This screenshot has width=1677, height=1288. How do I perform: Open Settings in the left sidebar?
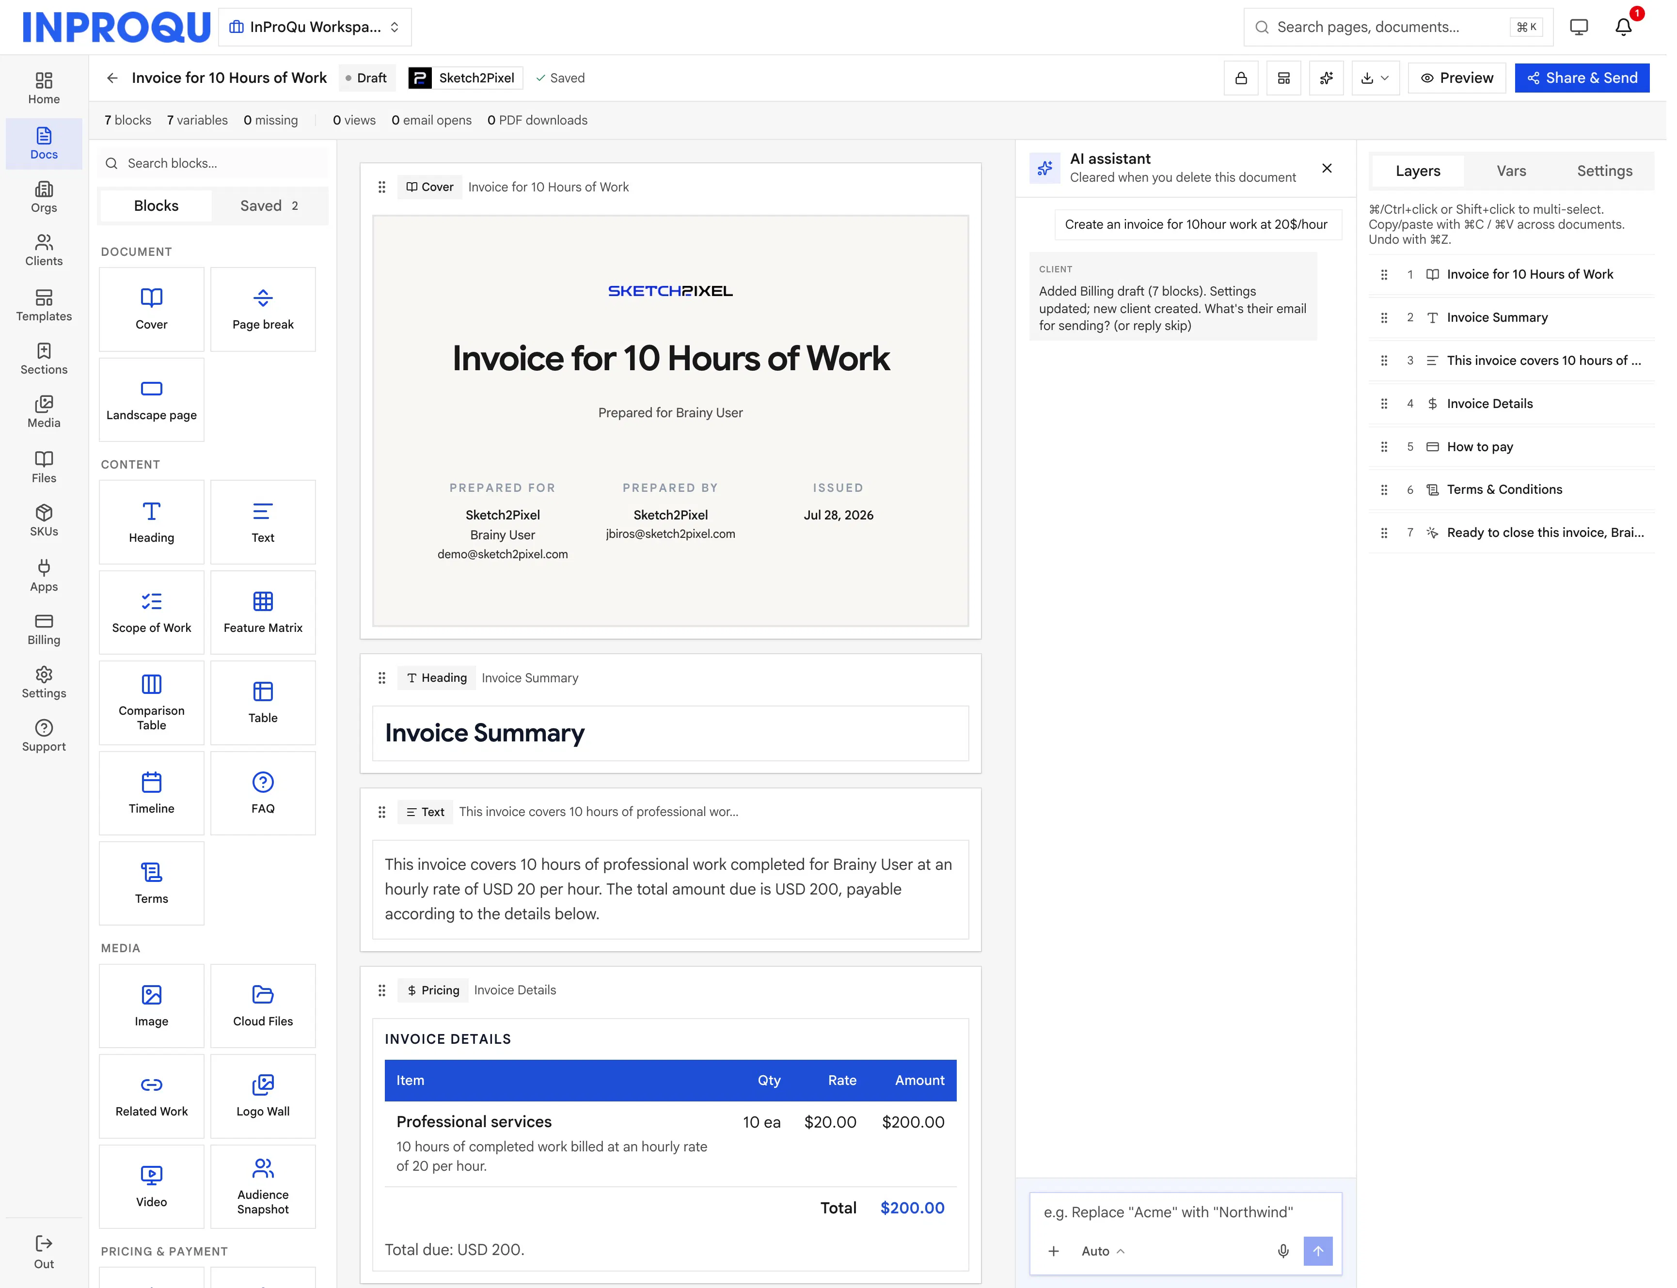(44, 682)
